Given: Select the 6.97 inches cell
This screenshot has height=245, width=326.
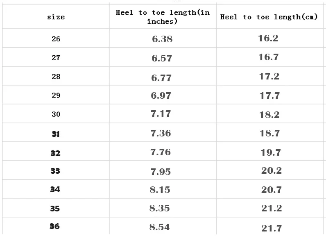Looking at the screenshot, I should pos(161,95).
